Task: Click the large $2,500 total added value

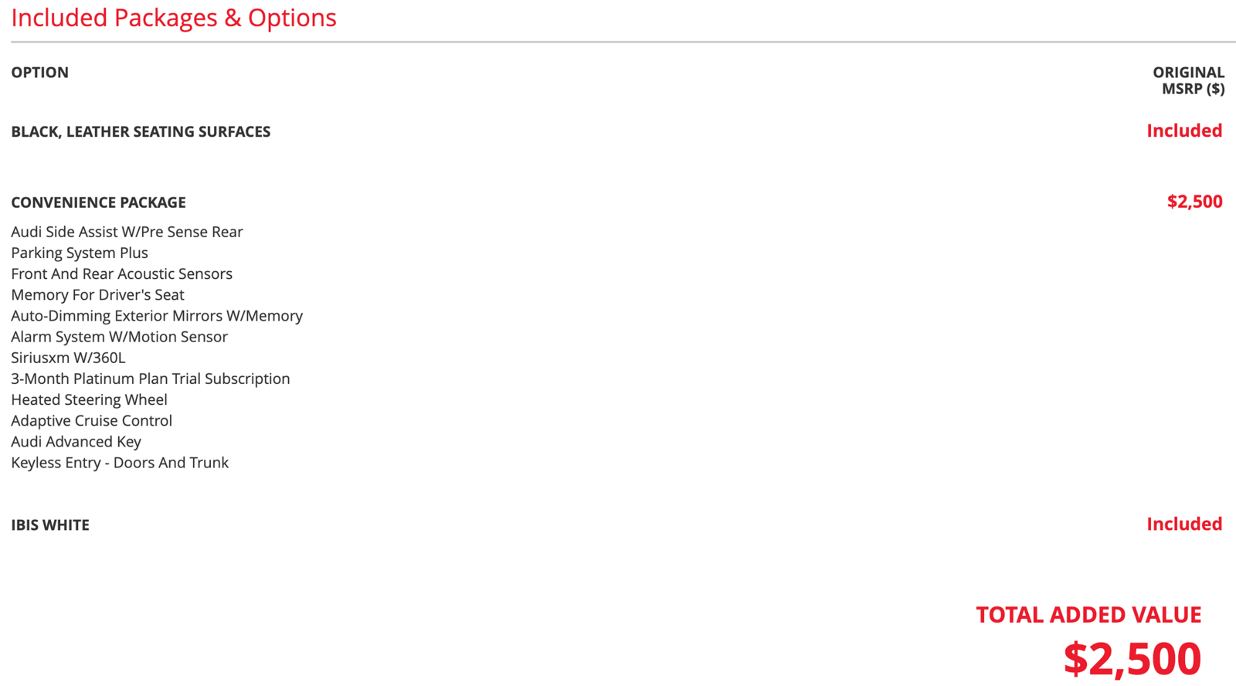Action: point(1132,658)
